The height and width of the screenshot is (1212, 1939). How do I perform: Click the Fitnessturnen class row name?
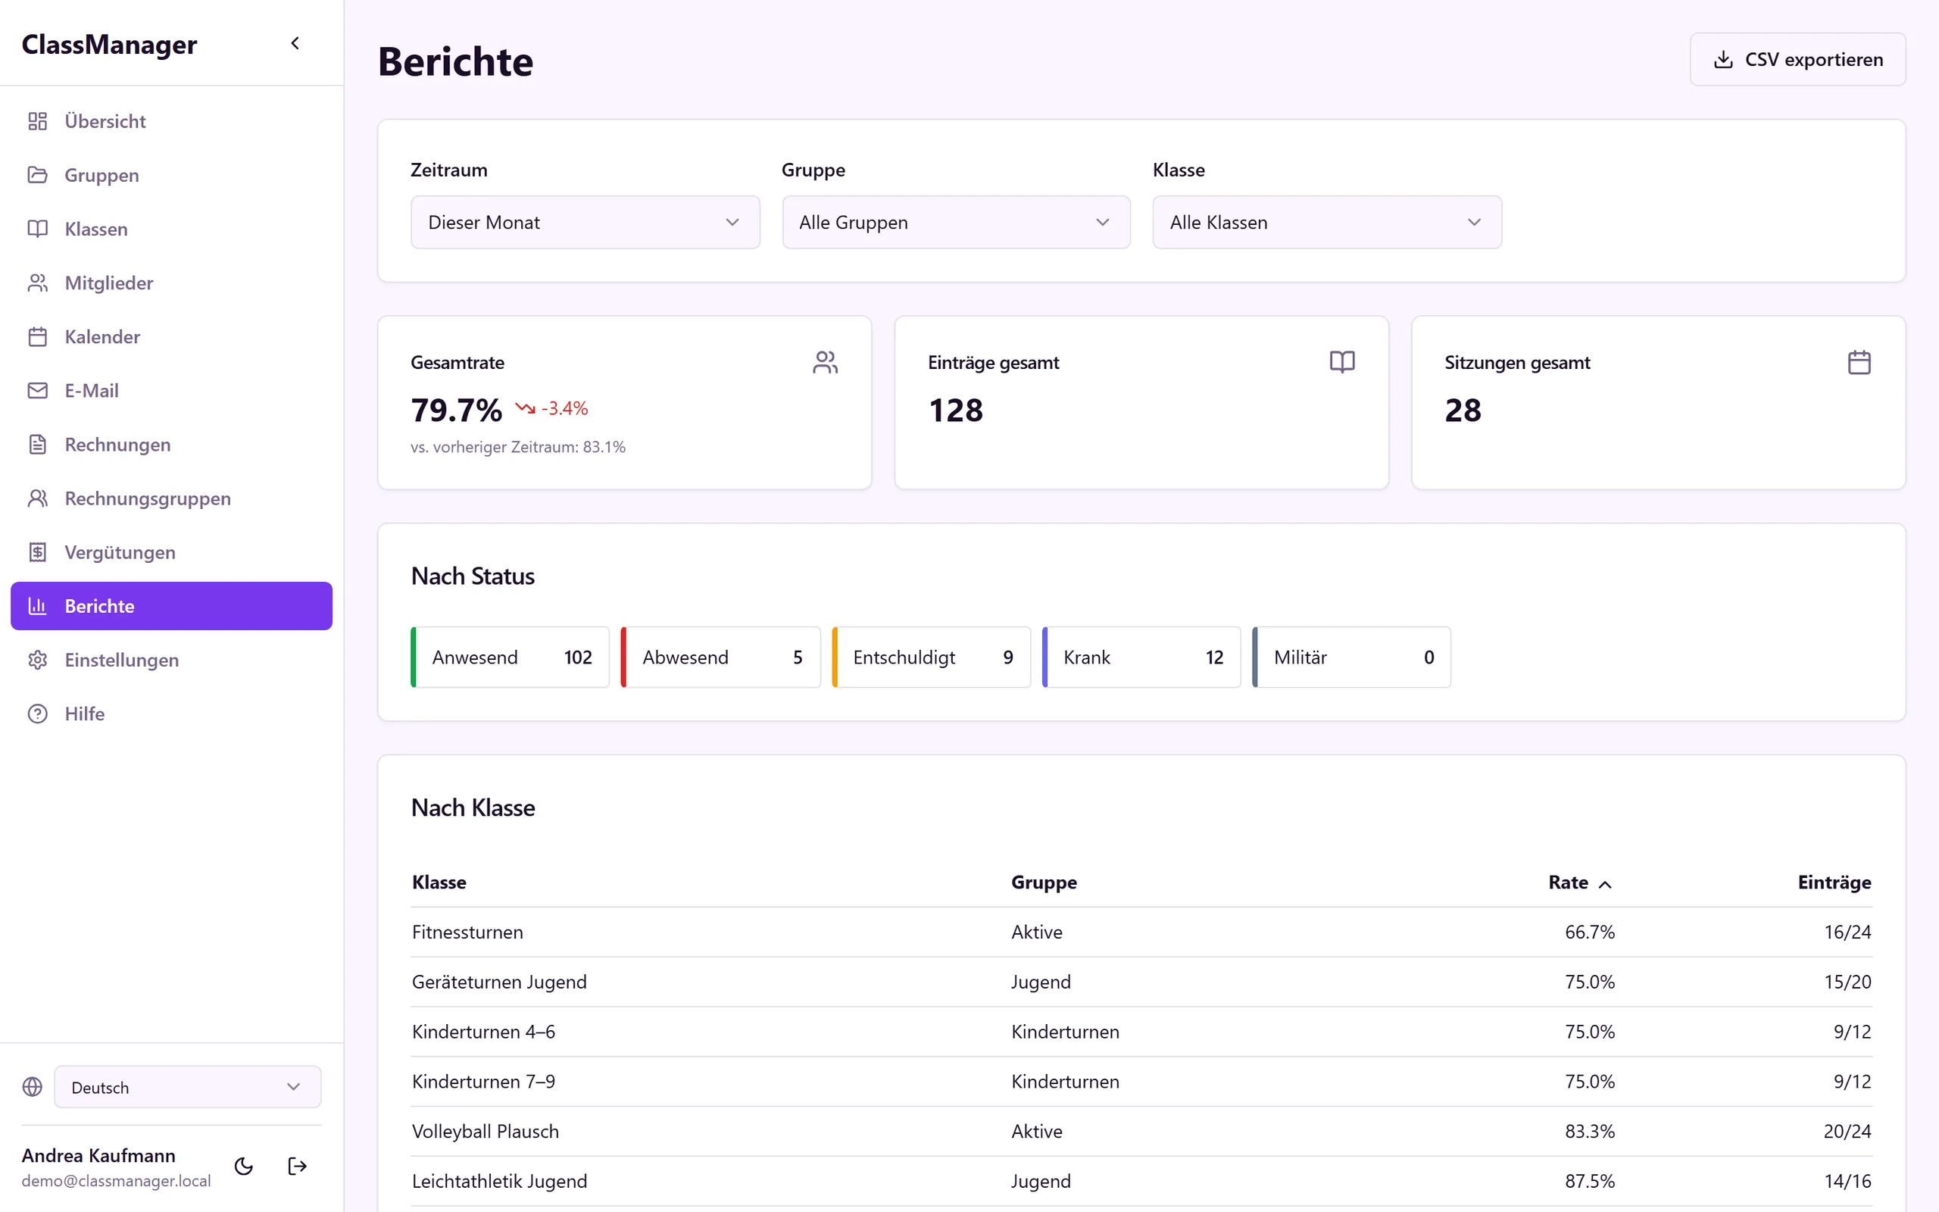coord(467,932)
